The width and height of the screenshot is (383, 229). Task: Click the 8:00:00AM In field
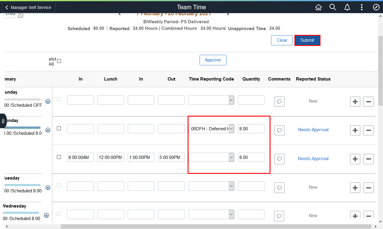tap(80, 157)
